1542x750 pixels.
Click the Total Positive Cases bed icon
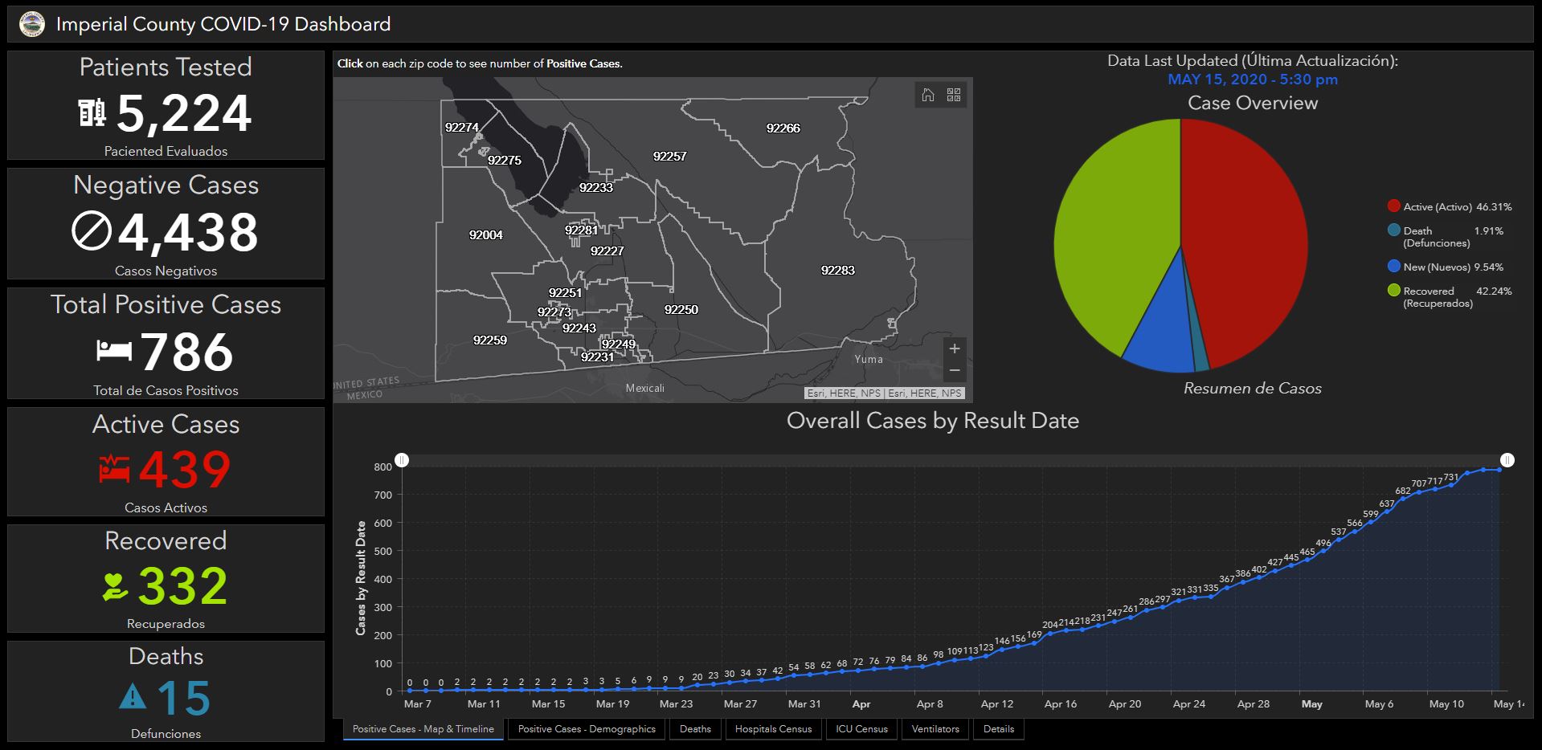[114, 350]
